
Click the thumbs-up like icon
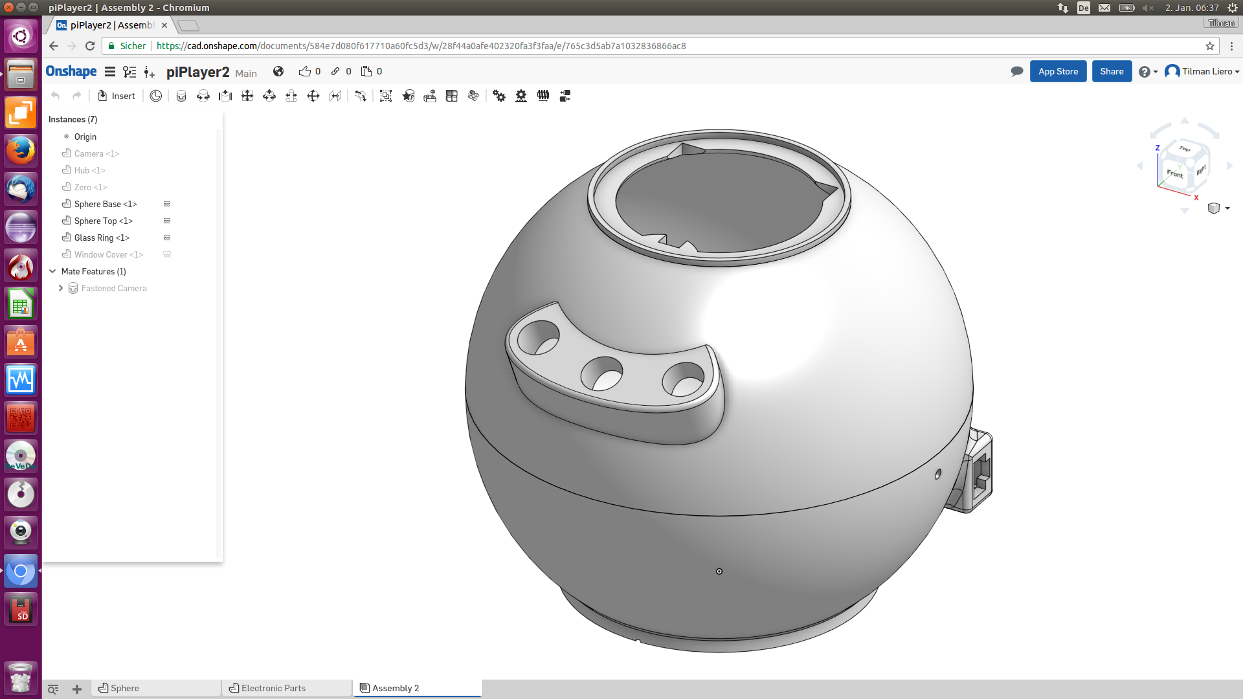pos(305,71)
